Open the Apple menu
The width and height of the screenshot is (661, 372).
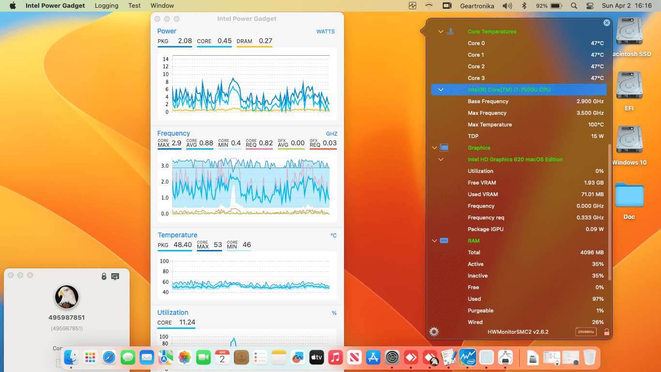point(13,6)
